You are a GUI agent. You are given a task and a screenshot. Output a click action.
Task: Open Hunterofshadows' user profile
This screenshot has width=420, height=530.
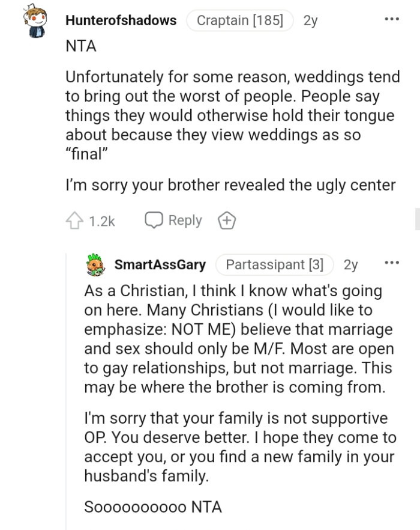point(121,20)
